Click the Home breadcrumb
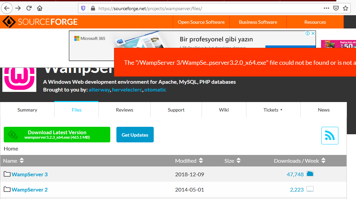This screenshot has width=356, height=199. 11,148
